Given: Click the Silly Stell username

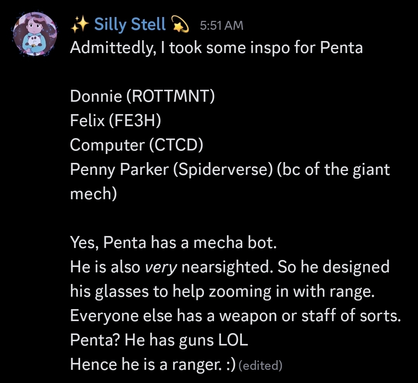Looking at the screenshot, I should pyautogui.click(x=130, y=25).
